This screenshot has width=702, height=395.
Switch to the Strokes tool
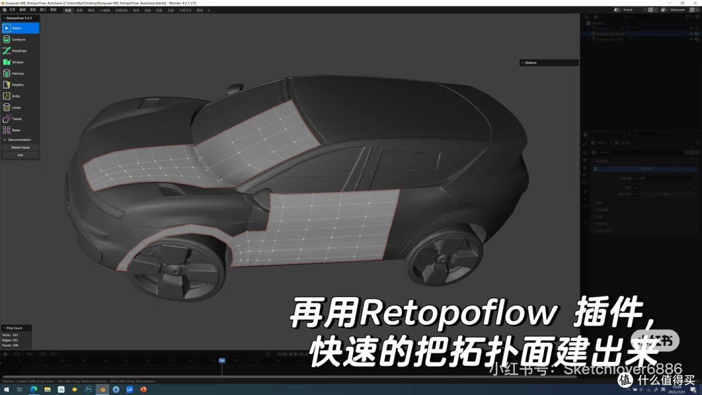(x=21, y=62)
